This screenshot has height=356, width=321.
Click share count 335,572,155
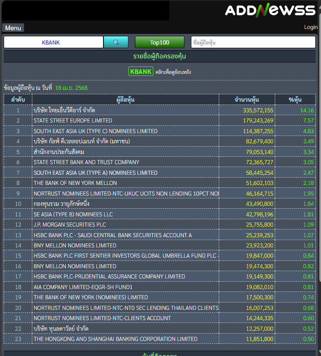click(258, 110)
